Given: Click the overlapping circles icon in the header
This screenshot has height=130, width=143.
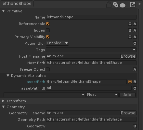Looking at the screenshot, I should coord(115,5).
